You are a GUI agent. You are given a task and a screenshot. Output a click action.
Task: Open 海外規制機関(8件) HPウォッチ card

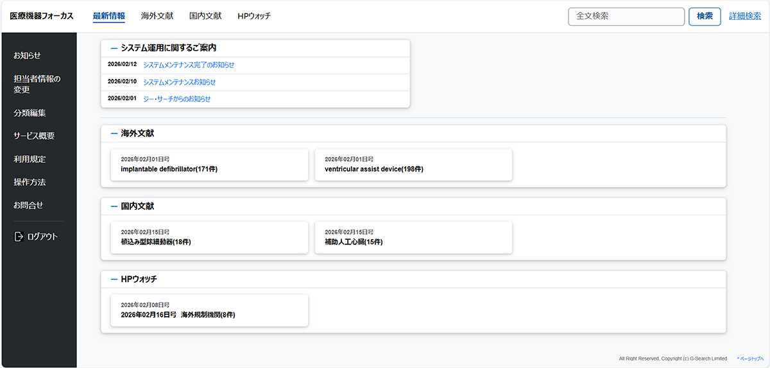pyautogui.click(x=209, y=311)
